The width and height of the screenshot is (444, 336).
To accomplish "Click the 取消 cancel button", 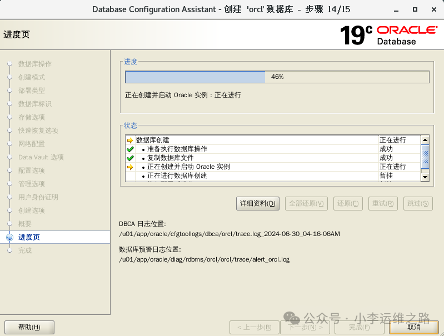I will point(413,327).
